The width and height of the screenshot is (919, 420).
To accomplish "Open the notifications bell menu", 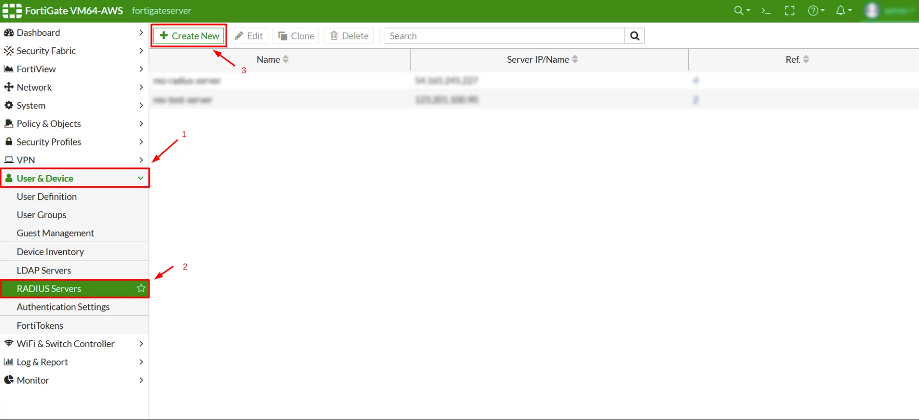I will click(x=843, y=10).
